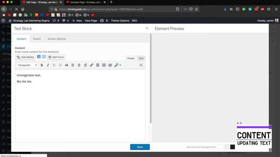Toggle the browser sidebar
This screenshot has height=157, width=280.
click(x=238, y=9)
